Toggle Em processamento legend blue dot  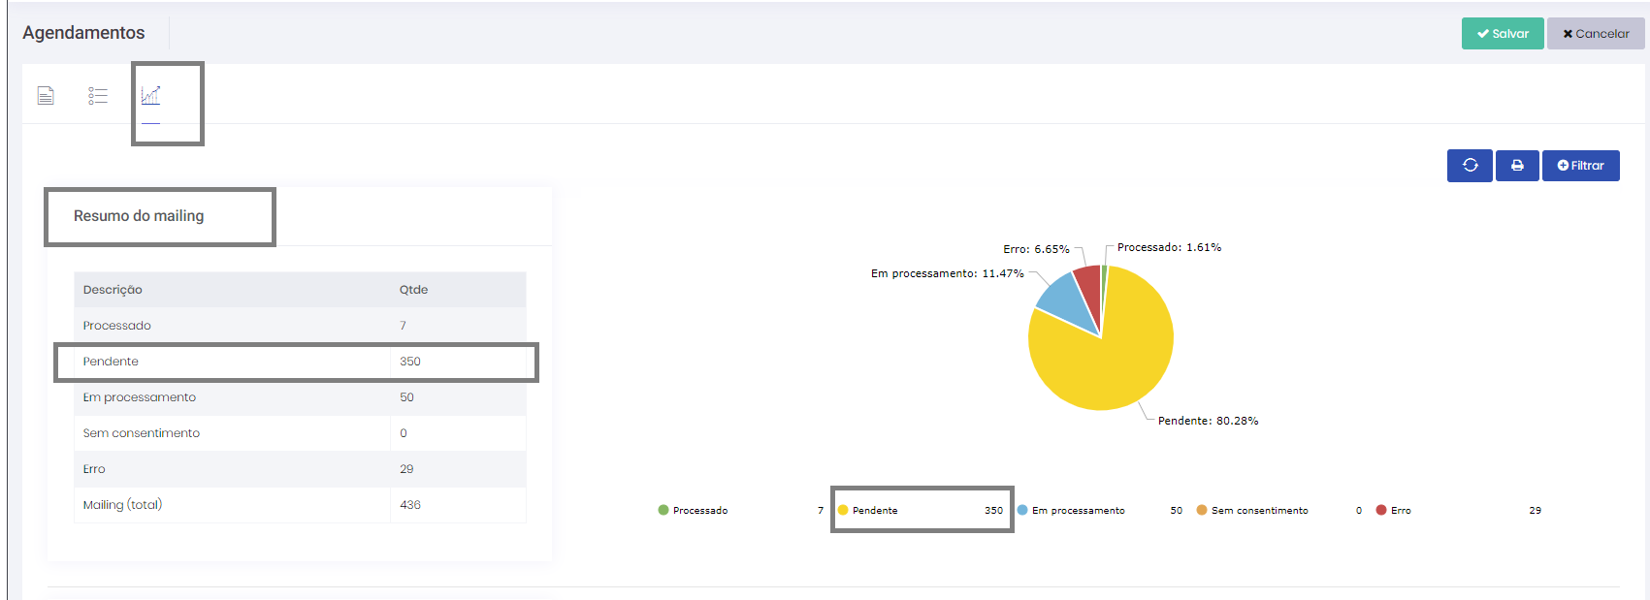click(x=1022, y=510)
